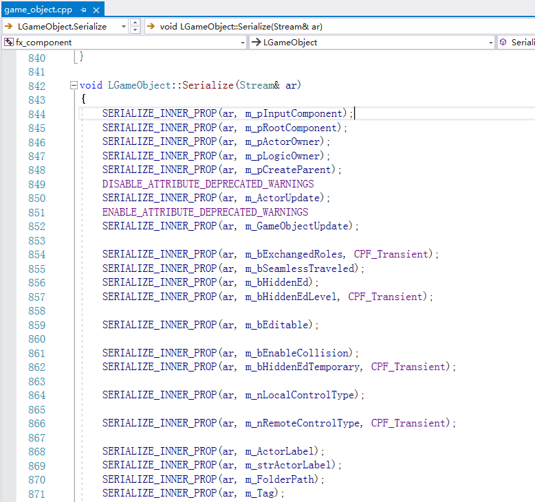Click m_pCreateParent on line 848
This screenshot has height=502, width=535.
click(x=288, y=170)
